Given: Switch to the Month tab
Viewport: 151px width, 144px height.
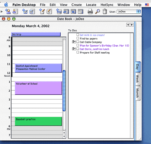Looking at the screenshot, I should click(138, 93).
